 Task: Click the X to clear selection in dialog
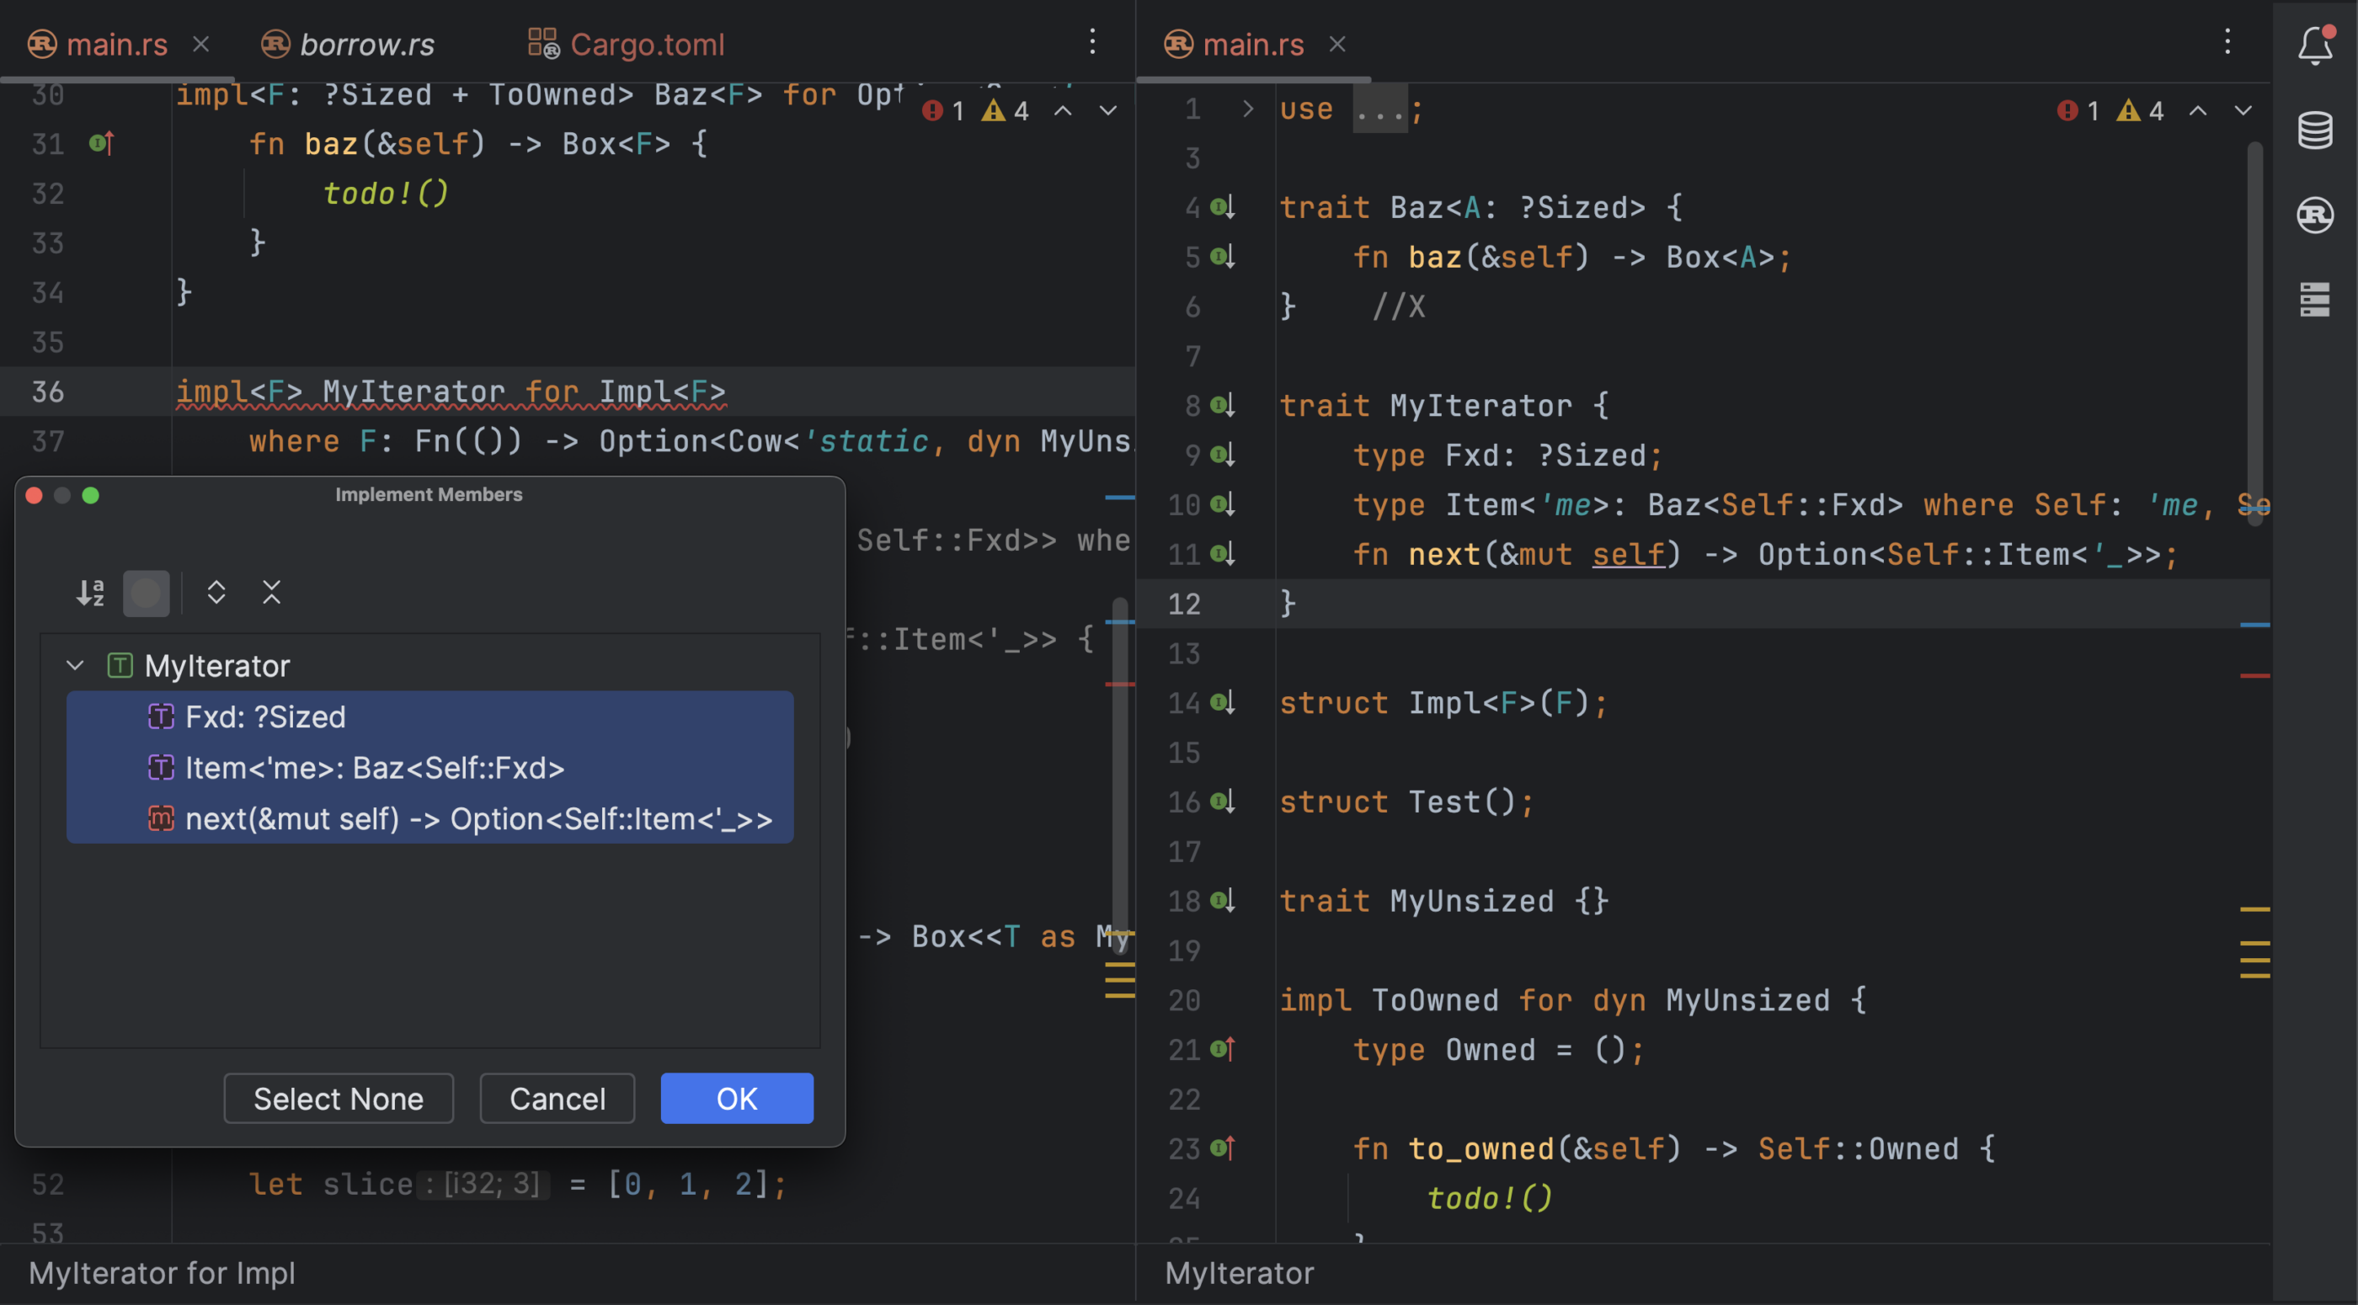click(270, 591)
